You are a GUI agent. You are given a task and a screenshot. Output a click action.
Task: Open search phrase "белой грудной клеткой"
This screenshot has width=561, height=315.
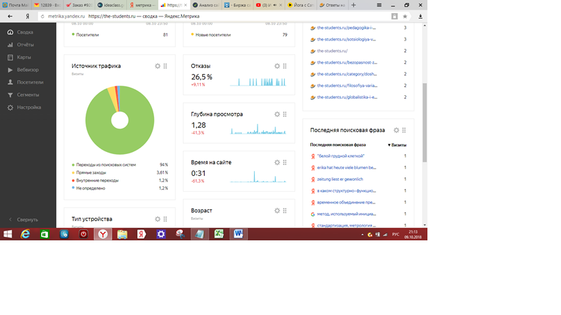click(340, 156)
